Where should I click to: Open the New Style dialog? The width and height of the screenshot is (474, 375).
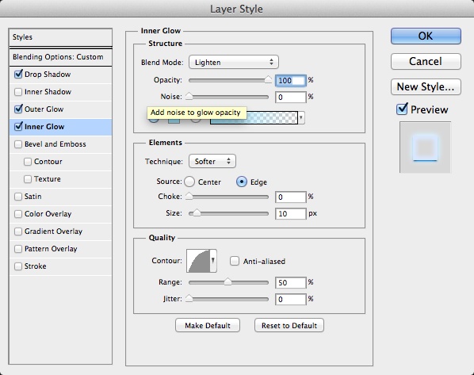tap(426, 86)
